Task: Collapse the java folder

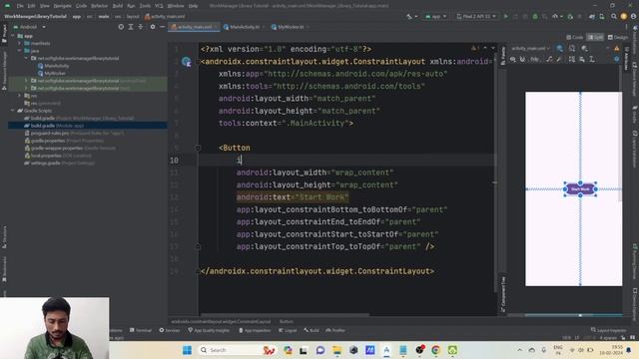Action: click(20, 51)
